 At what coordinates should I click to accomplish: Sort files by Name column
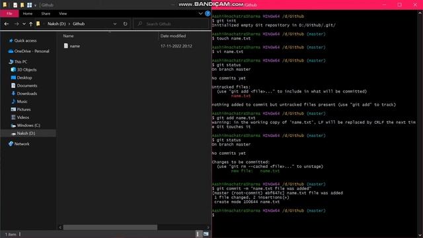68,36
